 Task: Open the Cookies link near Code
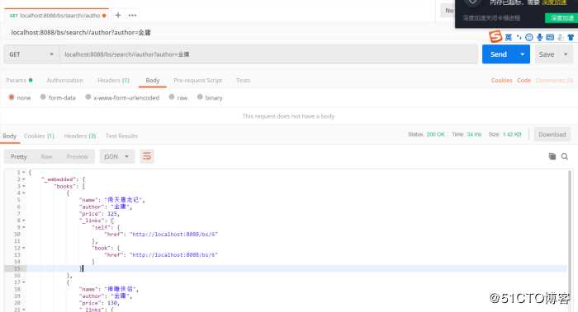coord(502,80)
